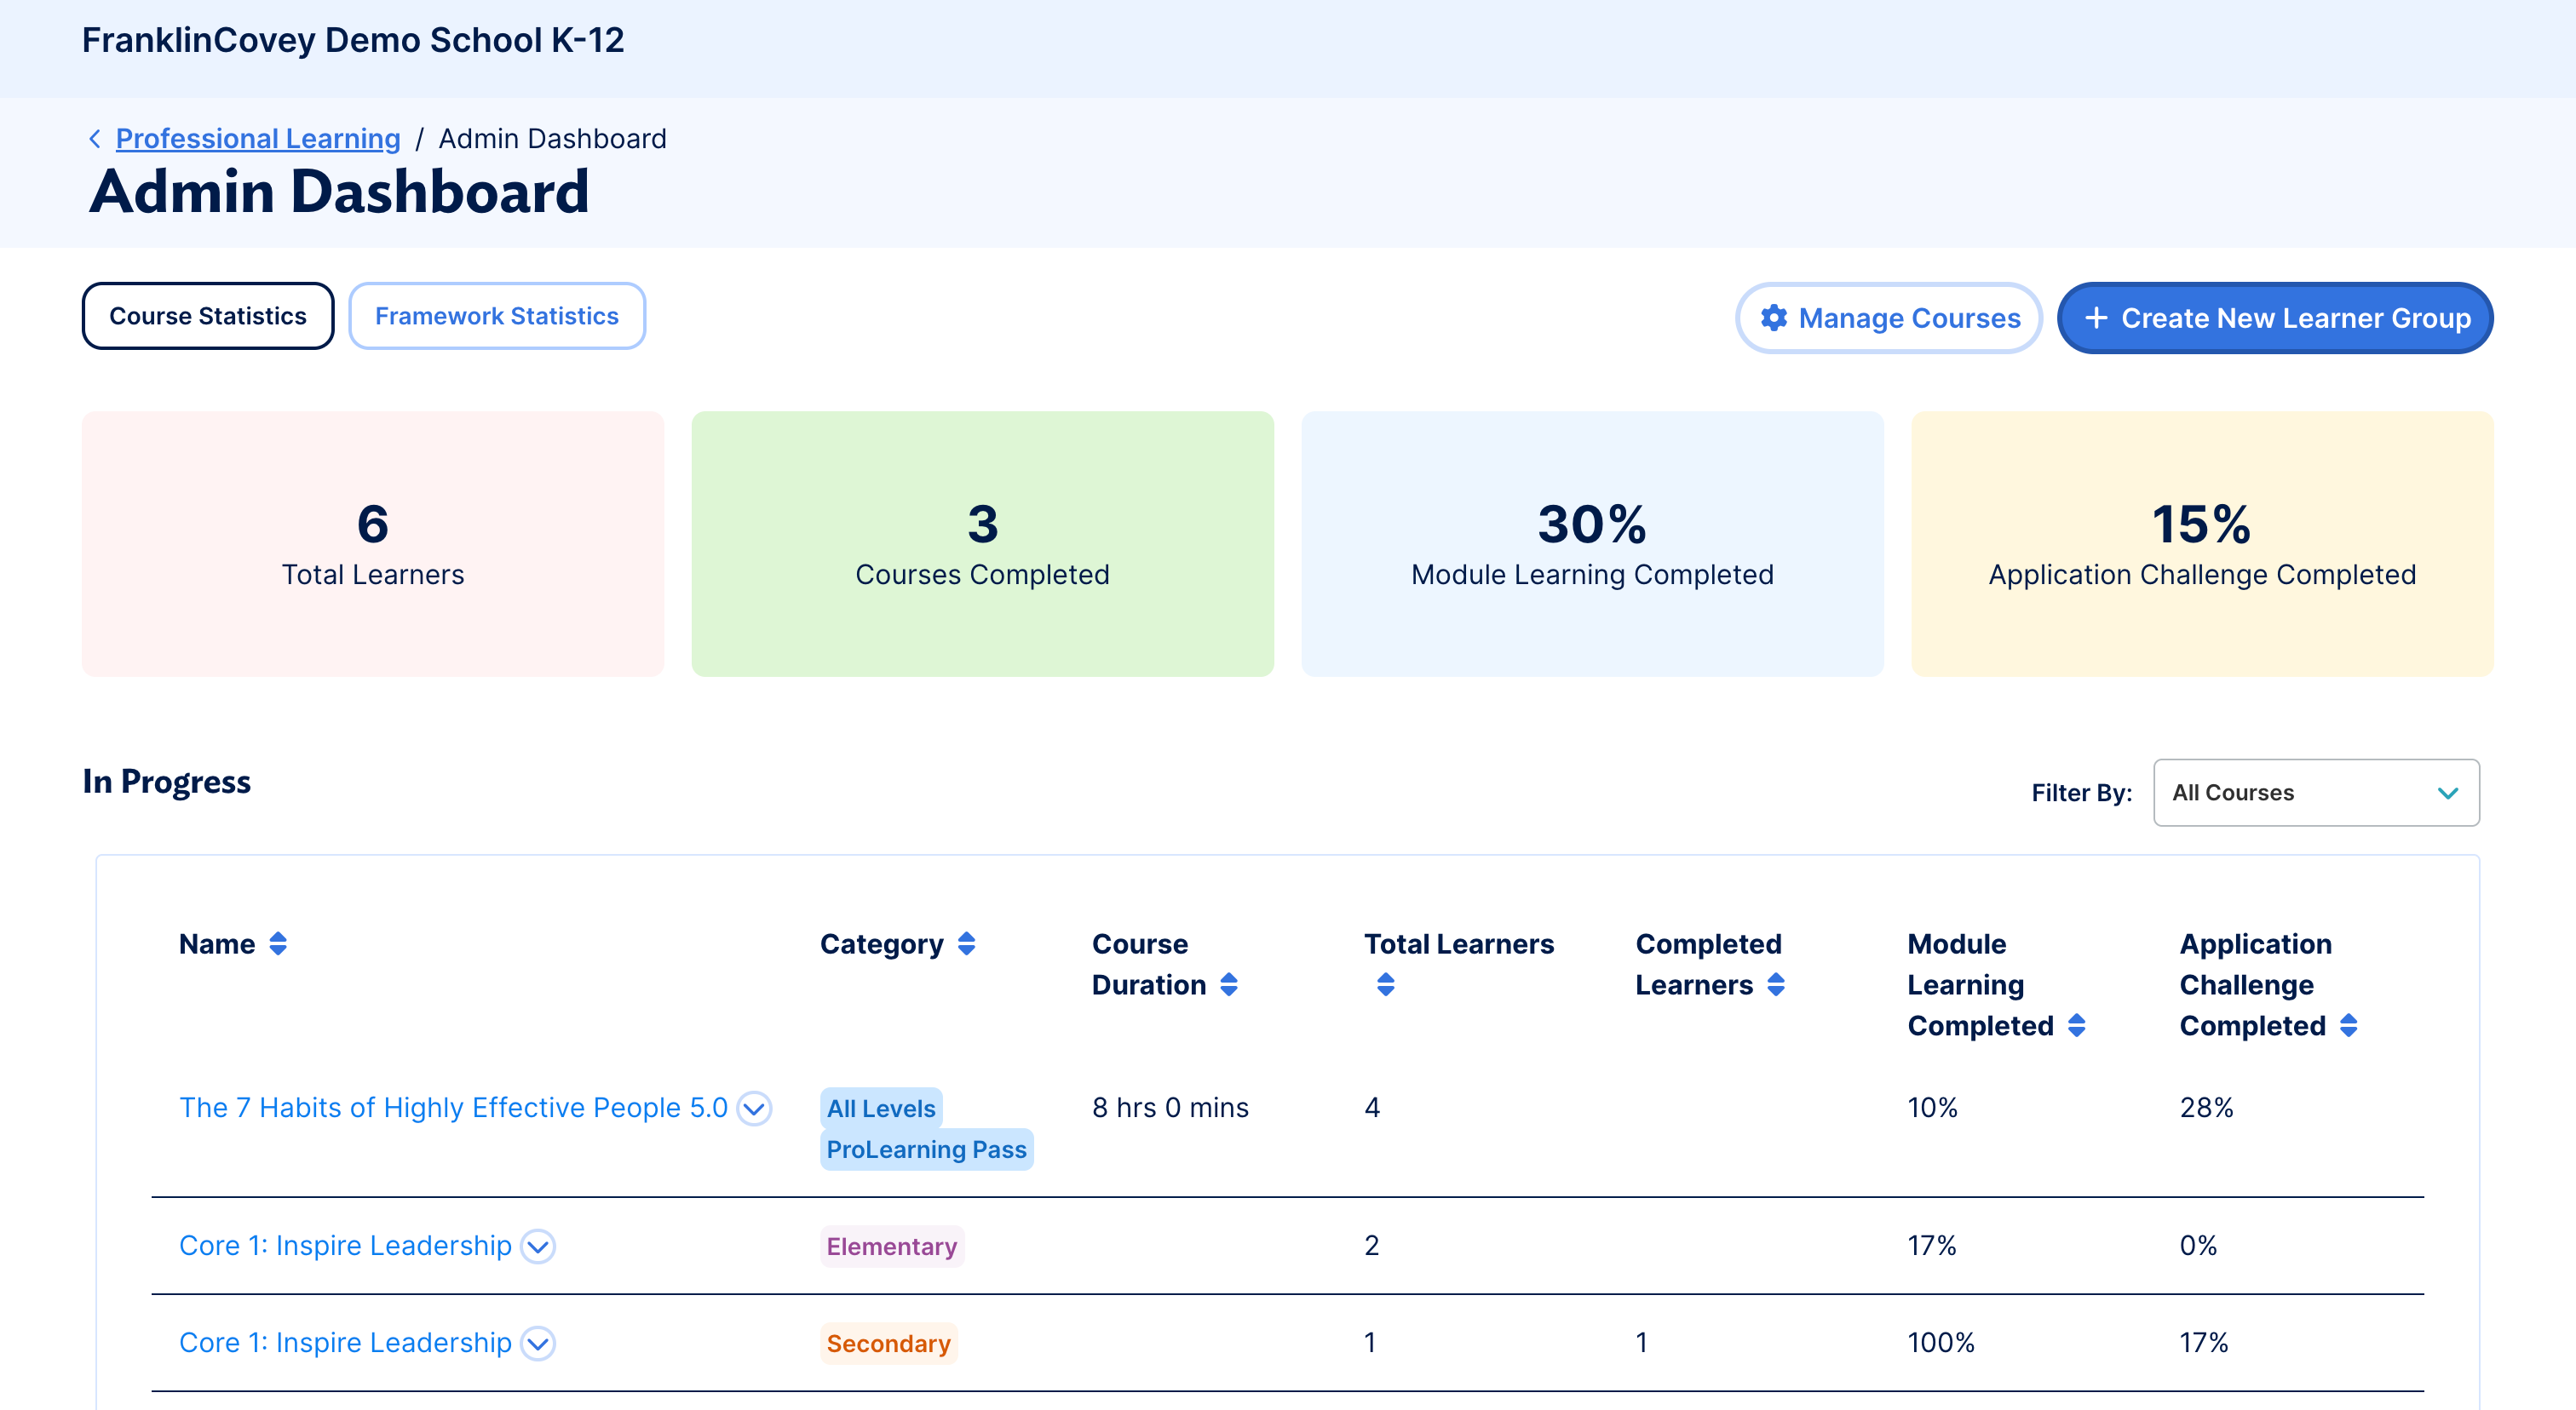Click the Filter By label
Image resolution: width=2576 pixels, height=1410 pixels.
point(2082,793)
